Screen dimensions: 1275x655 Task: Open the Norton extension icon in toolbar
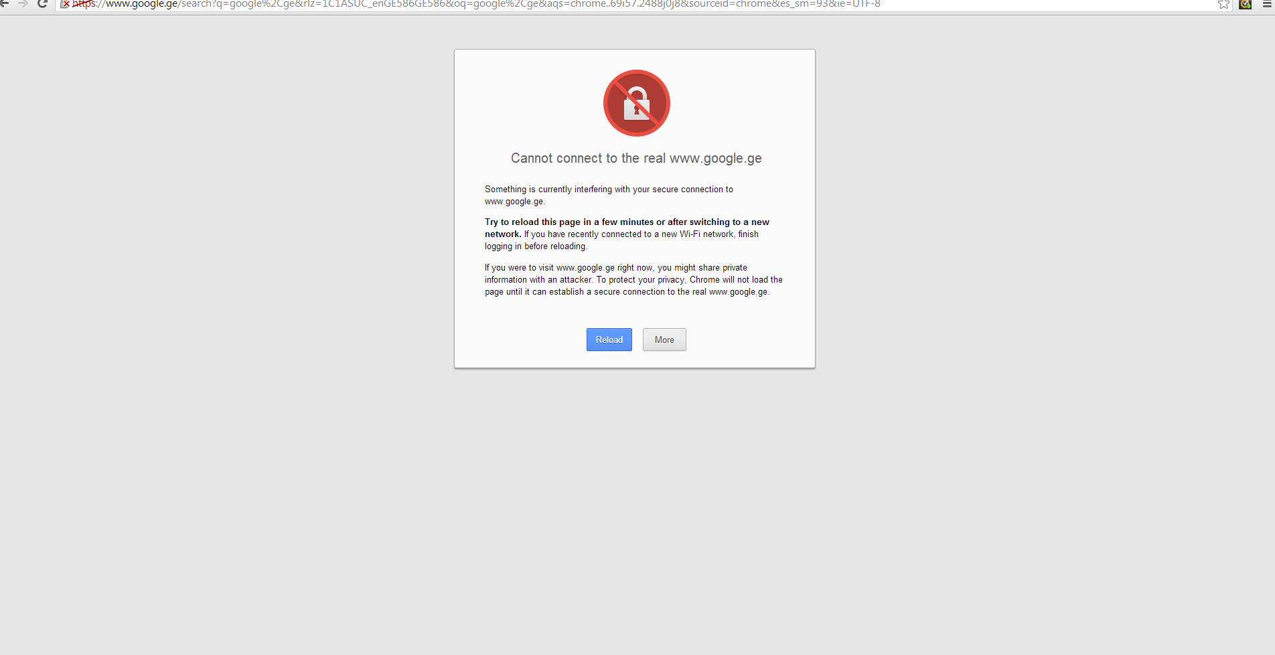1246,4
